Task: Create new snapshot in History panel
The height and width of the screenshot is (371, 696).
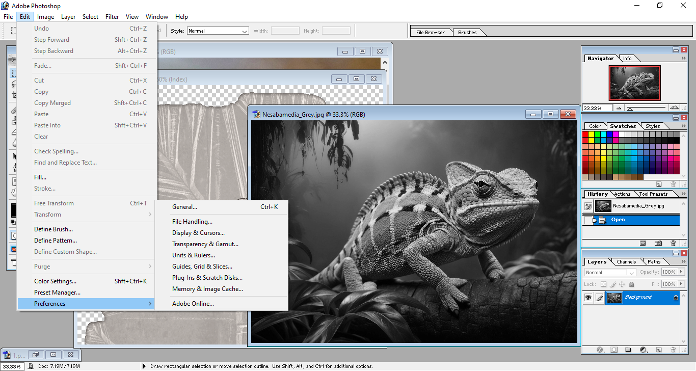Action: click(658, 244)
